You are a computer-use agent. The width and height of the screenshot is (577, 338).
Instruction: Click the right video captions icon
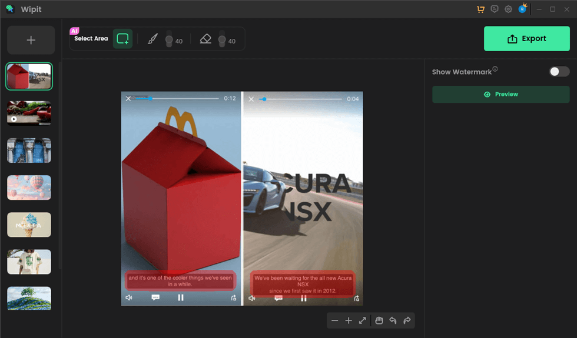pyautogui.click(x=278, y=298)
